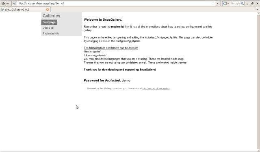This screenshot has width=260, height=152.
Task: Restore the browser window size
Action: [253, 3]
